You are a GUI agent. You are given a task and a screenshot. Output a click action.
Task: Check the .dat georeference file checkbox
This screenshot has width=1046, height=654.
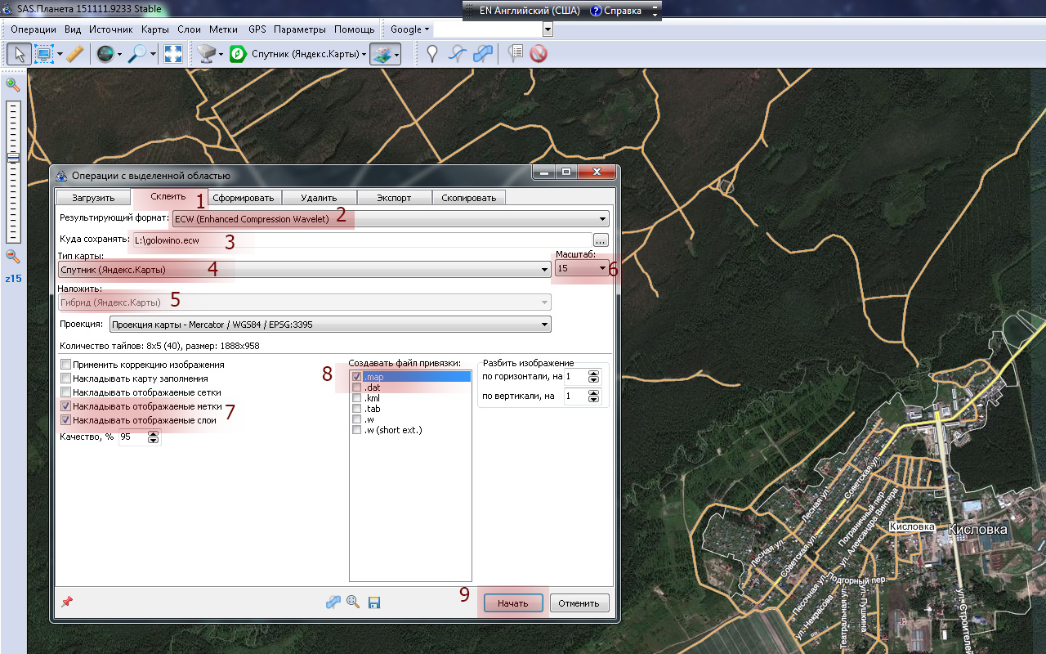click(x=356, y=387)
